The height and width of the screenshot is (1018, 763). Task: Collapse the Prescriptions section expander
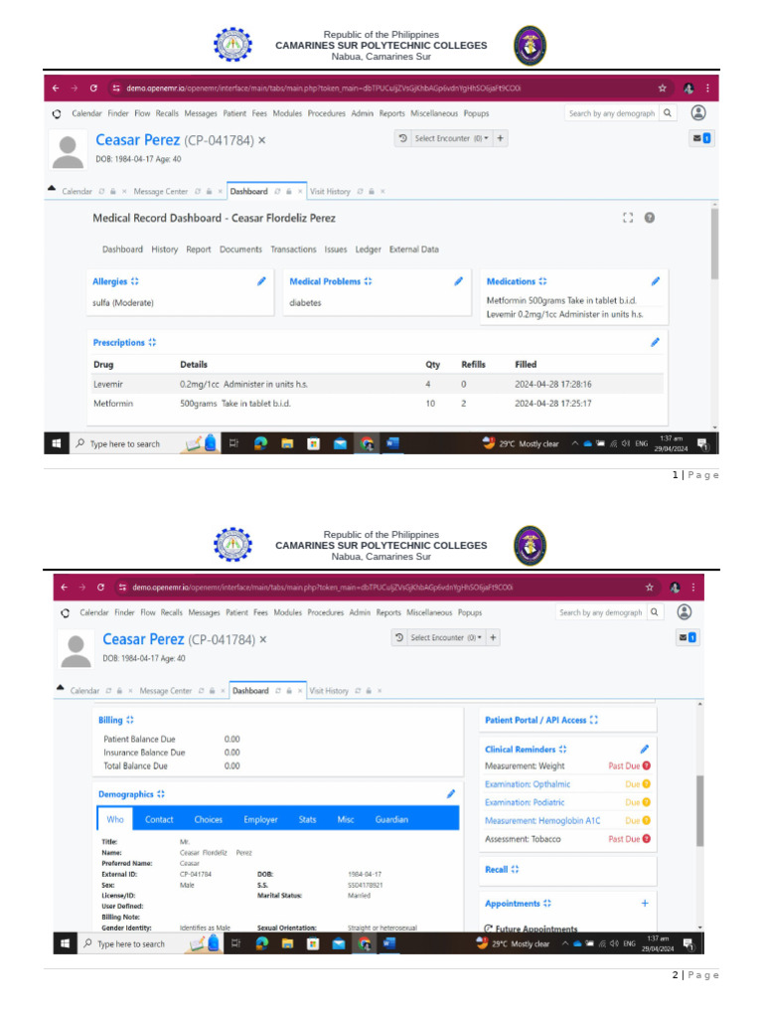[152, 342]
